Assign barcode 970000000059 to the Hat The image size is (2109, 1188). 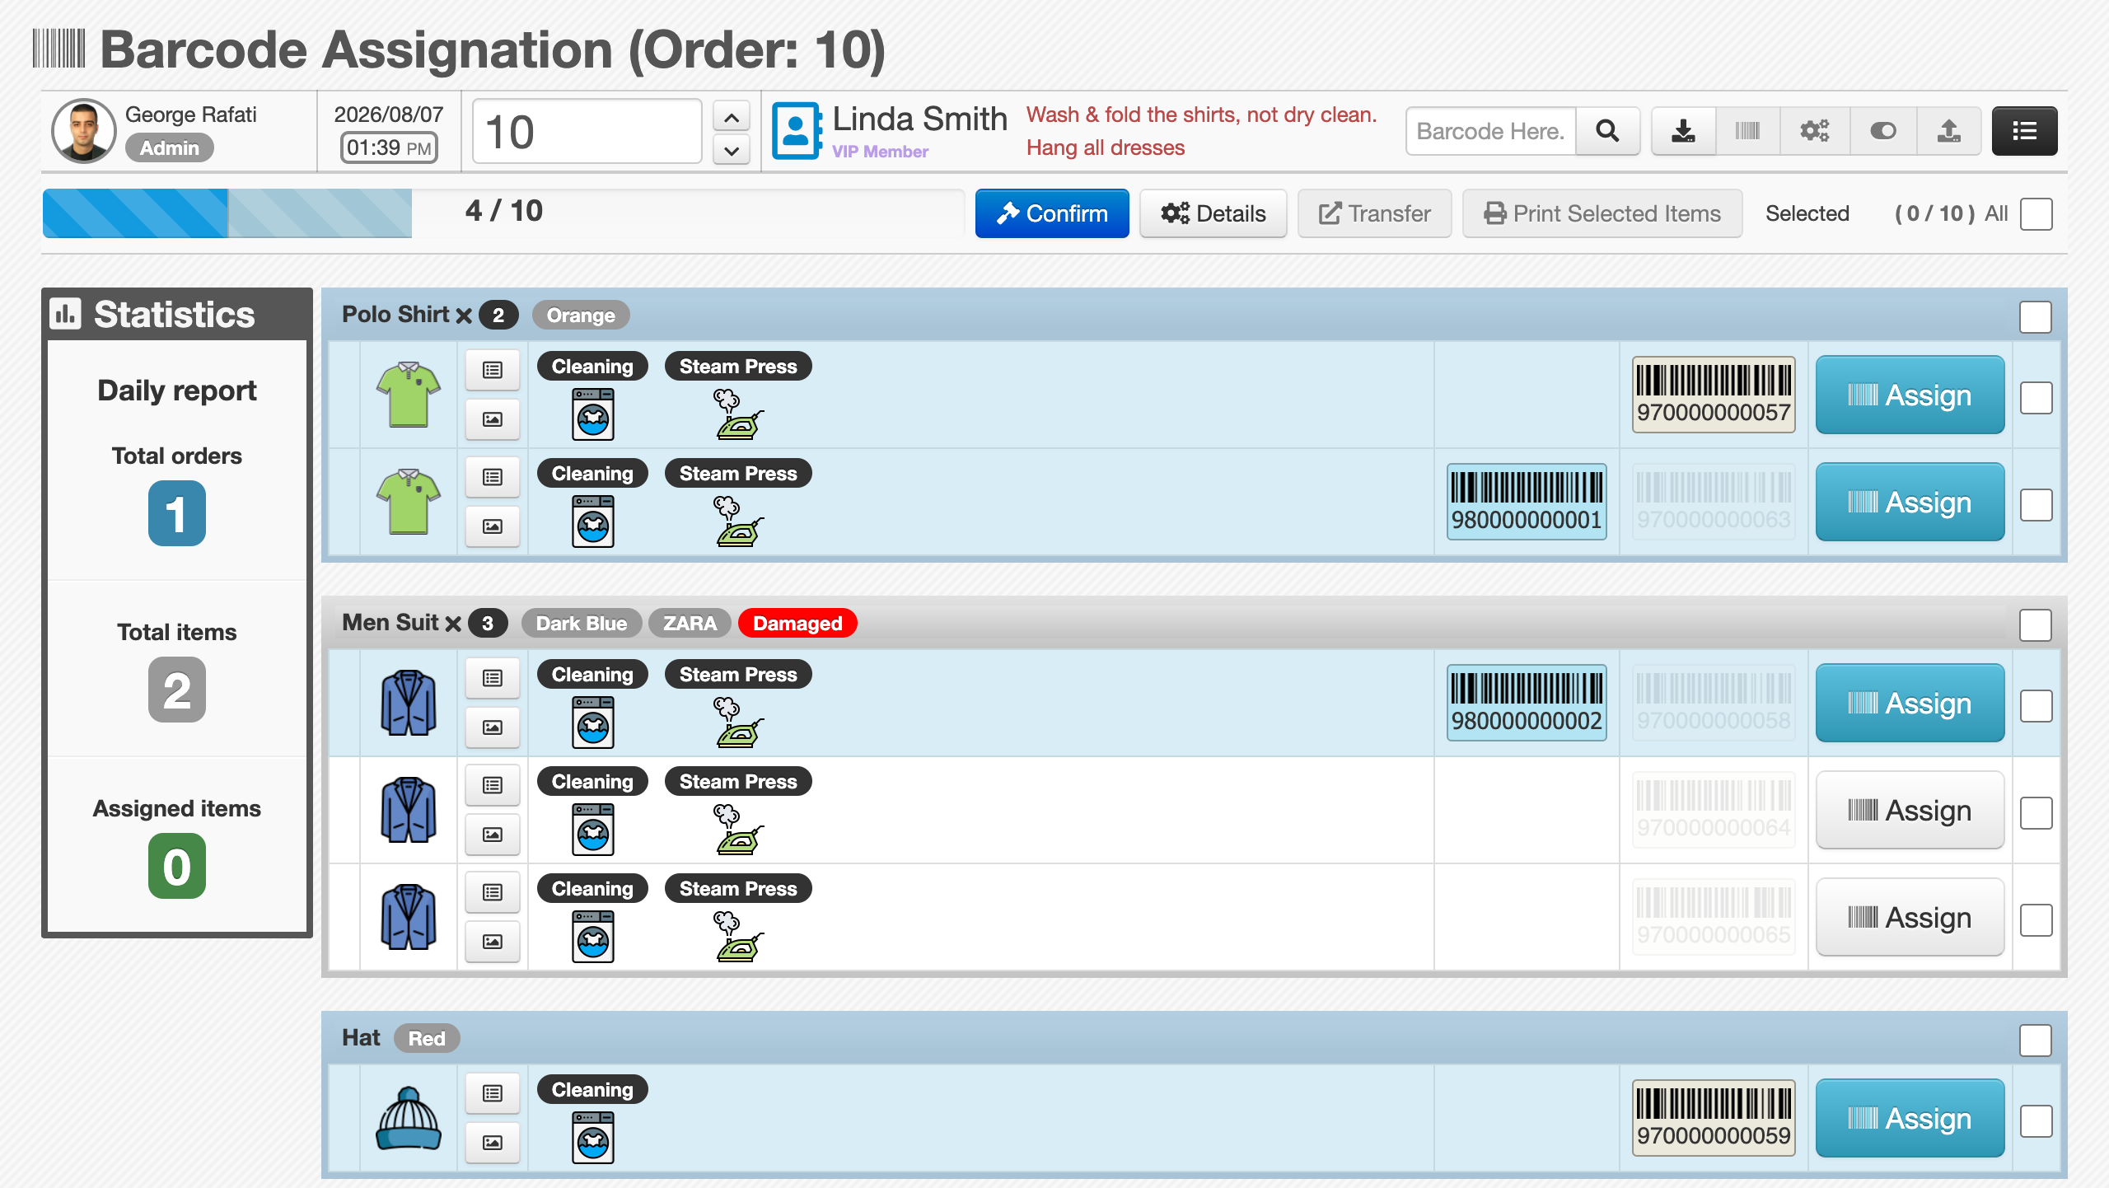pyautogui.click(x=1910, y=1118)
